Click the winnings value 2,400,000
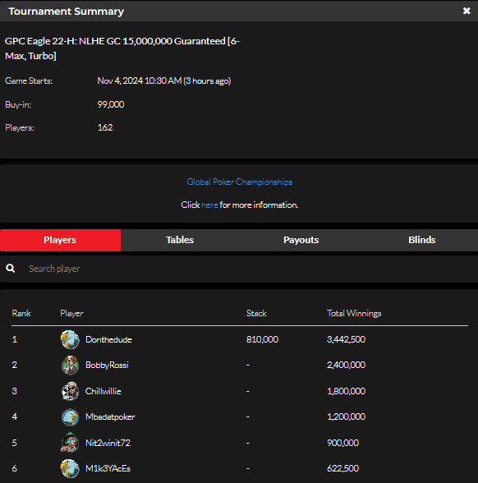 click(346, 365)
